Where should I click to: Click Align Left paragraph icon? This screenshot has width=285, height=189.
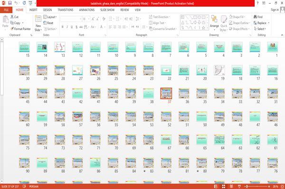[x=110, y=27]
